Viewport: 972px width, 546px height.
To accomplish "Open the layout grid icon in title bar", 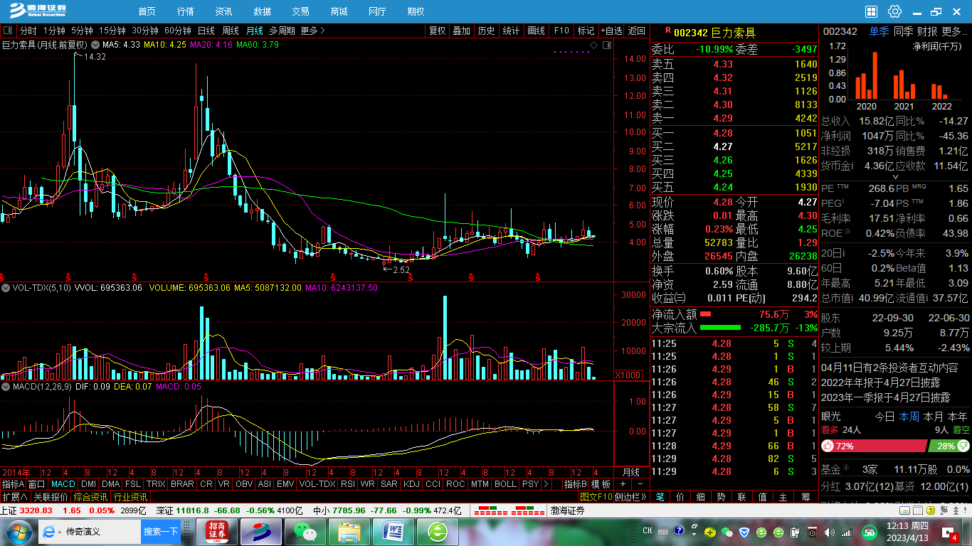I will click(x=872, y=11).
